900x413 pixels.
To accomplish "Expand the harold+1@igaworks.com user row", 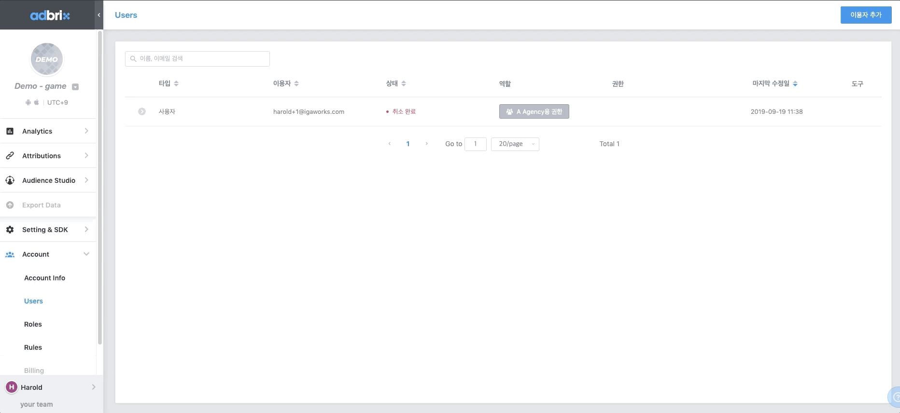I will pyautogui.click(x=142, y=111).
